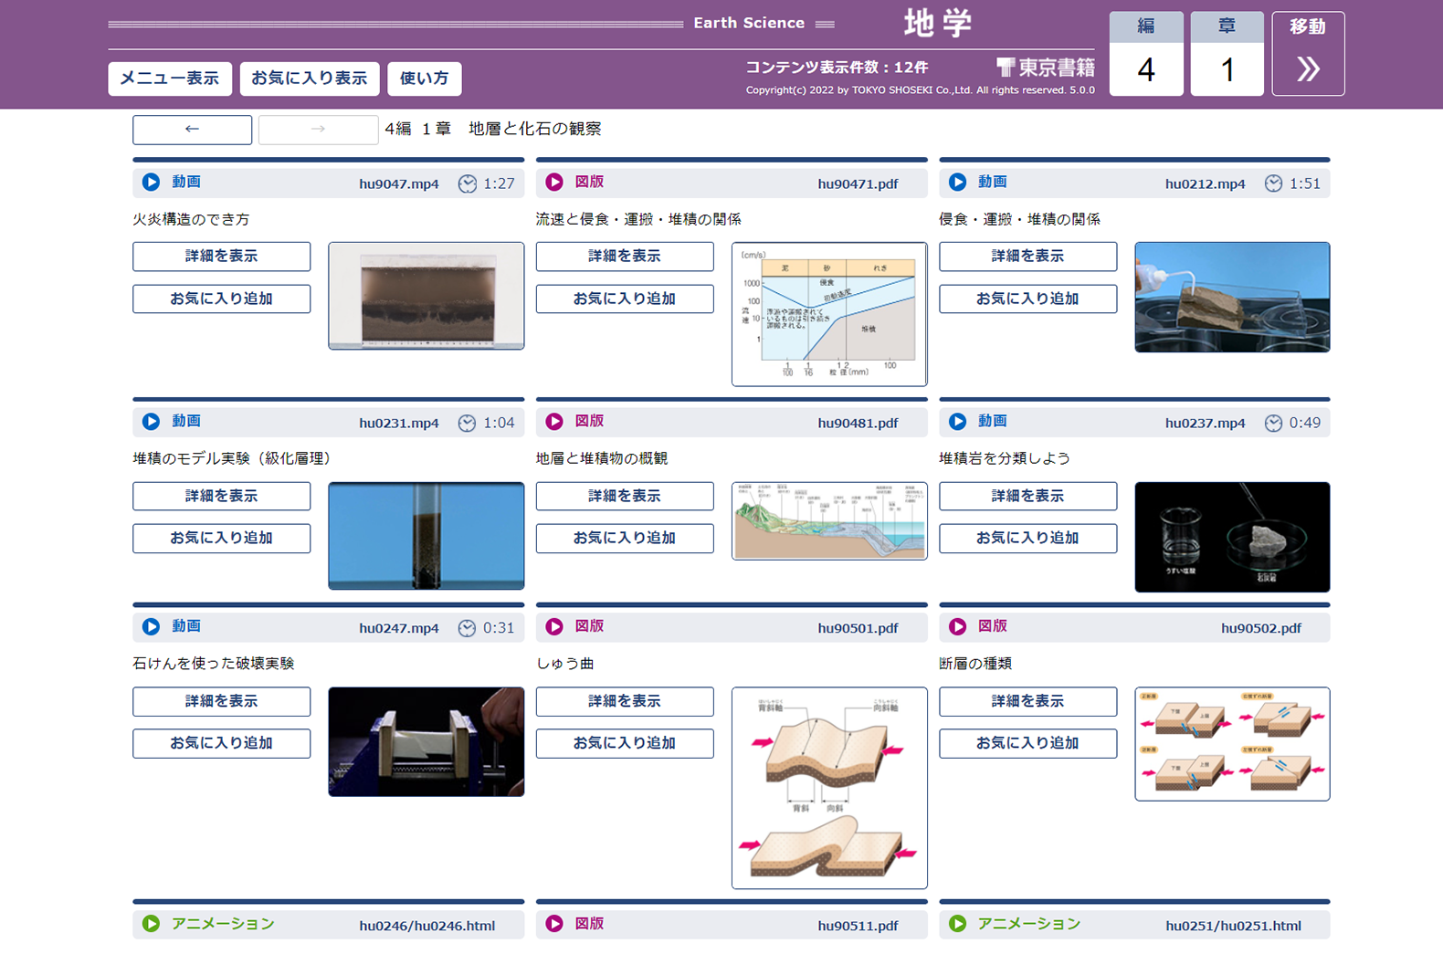Open the fault types diagram thumbnail
The height and width of the screenshot is (954, 1443).
coord(1232,744)
